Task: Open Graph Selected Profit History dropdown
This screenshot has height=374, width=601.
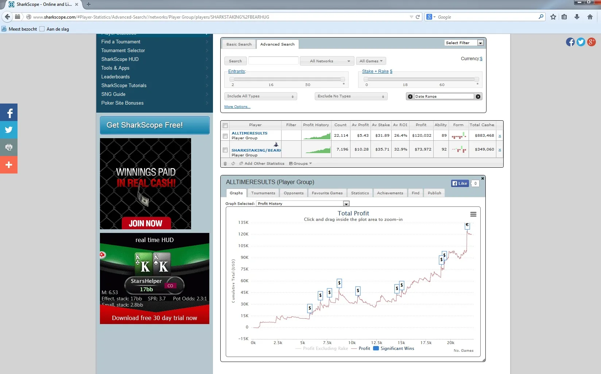Action: point(303,203)
